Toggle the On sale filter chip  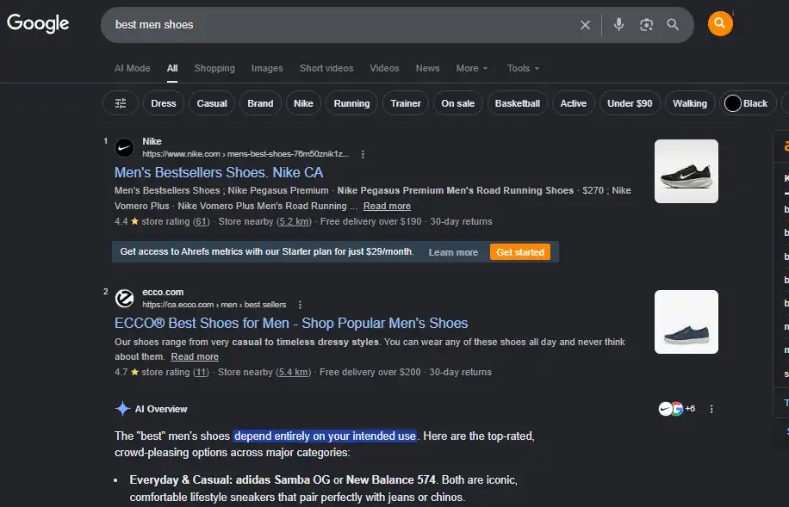458,103
